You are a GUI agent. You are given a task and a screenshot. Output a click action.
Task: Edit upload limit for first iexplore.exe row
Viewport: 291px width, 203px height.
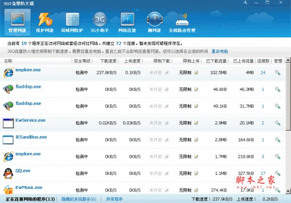click(x=196, y=73)
